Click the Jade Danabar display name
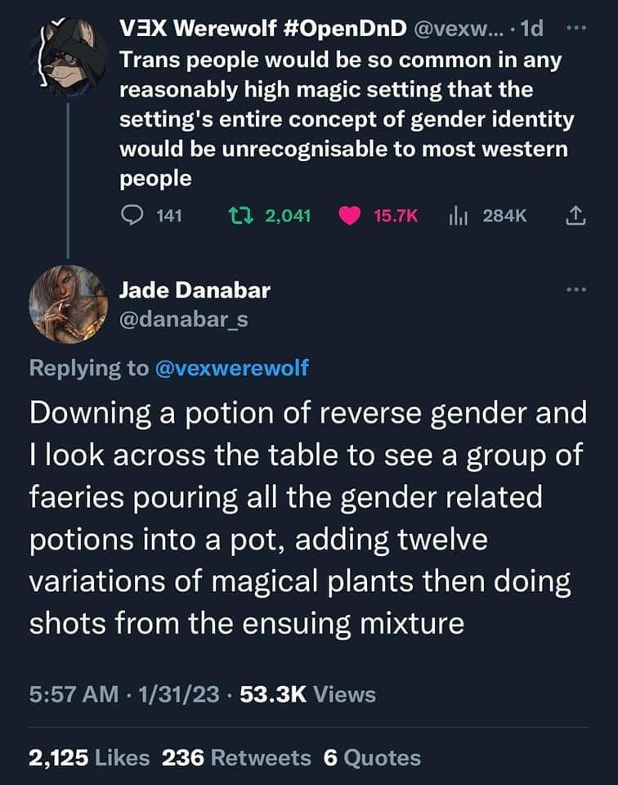618x785 pixels. click(x=194, y=289)
